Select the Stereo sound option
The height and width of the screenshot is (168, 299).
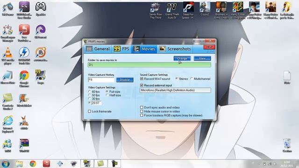[x=177, y=79]
